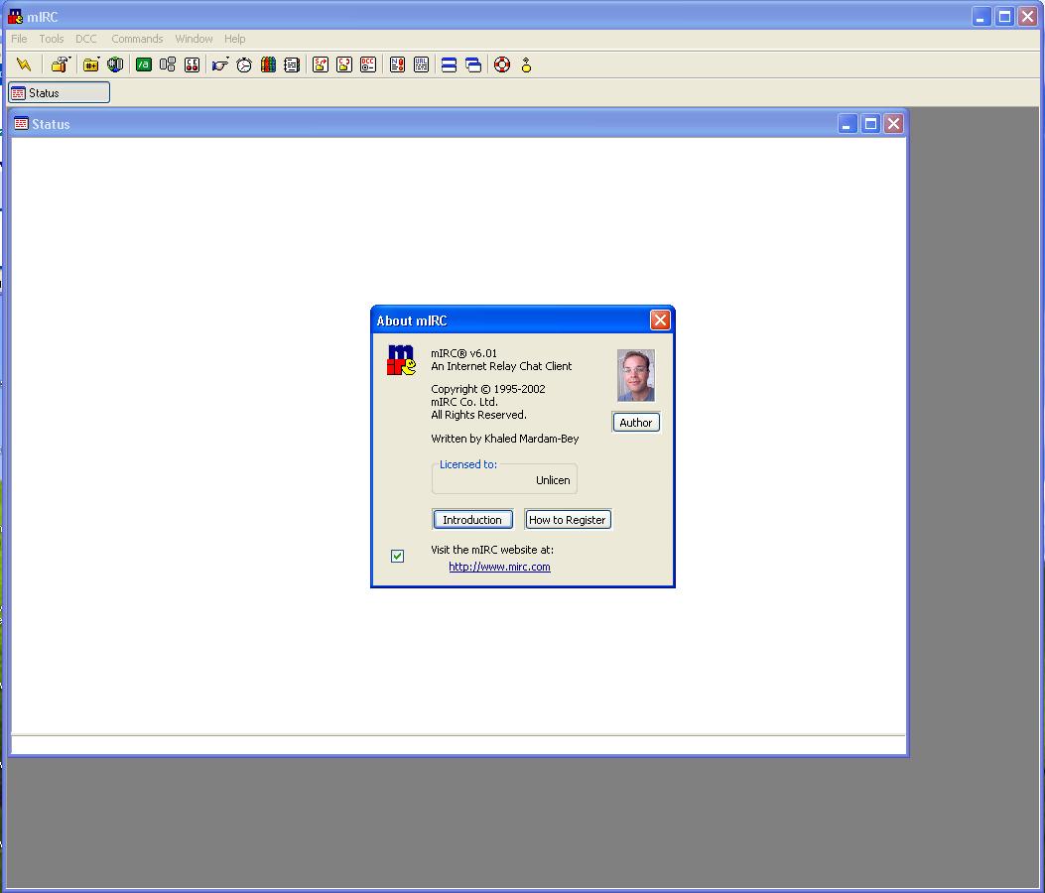Open the URL List icon
This screenshot has width=1045, height=893.
pos(421,64)
